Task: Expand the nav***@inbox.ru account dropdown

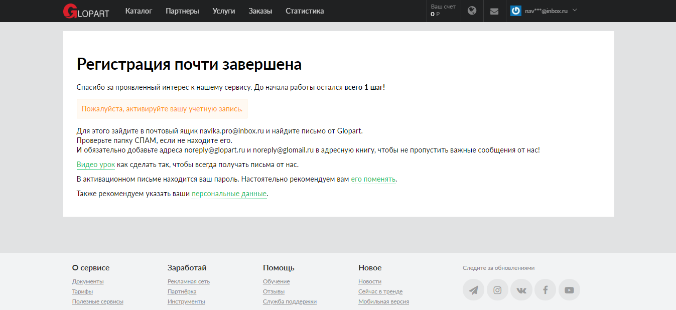Action: [x=575, y=10]
